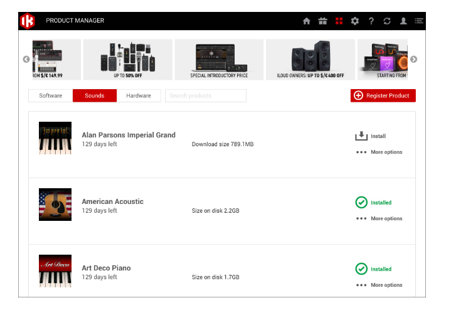Open the user account icon

tap(403, 21)
